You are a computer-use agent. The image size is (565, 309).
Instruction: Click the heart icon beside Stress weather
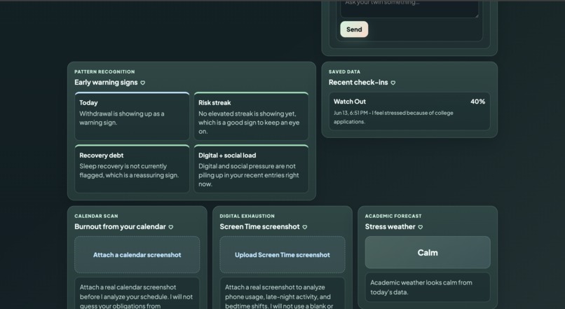pos(421,227)
